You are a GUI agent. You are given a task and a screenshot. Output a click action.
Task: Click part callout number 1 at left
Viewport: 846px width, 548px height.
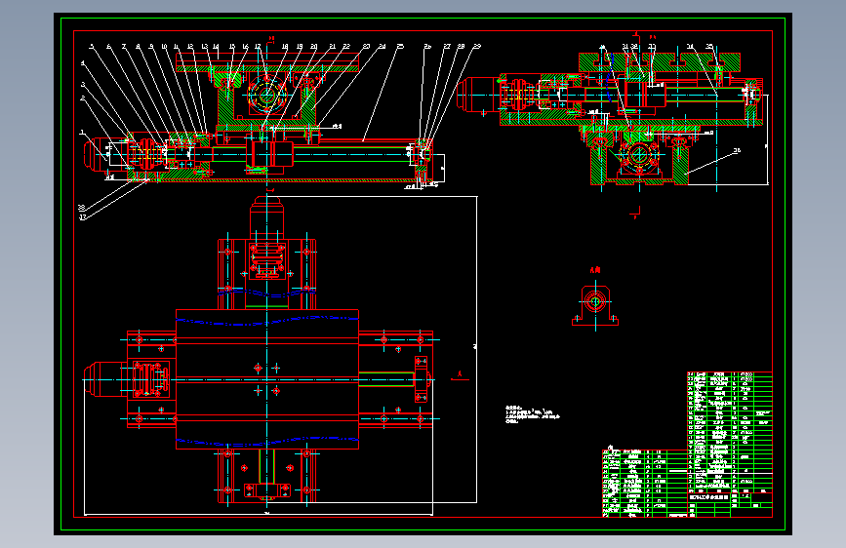pos(82,132)
